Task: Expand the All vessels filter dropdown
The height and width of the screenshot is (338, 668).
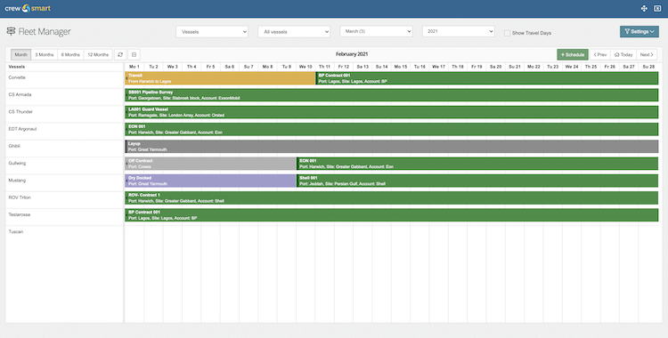Action: pos(294,31)
